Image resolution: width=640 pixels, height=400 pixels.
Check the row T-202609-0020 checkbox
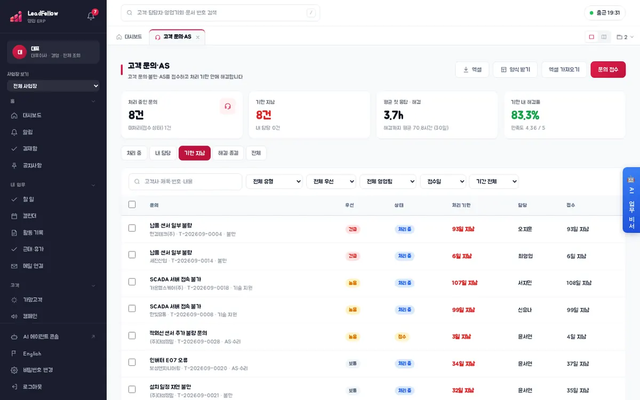tap(132, 362)
